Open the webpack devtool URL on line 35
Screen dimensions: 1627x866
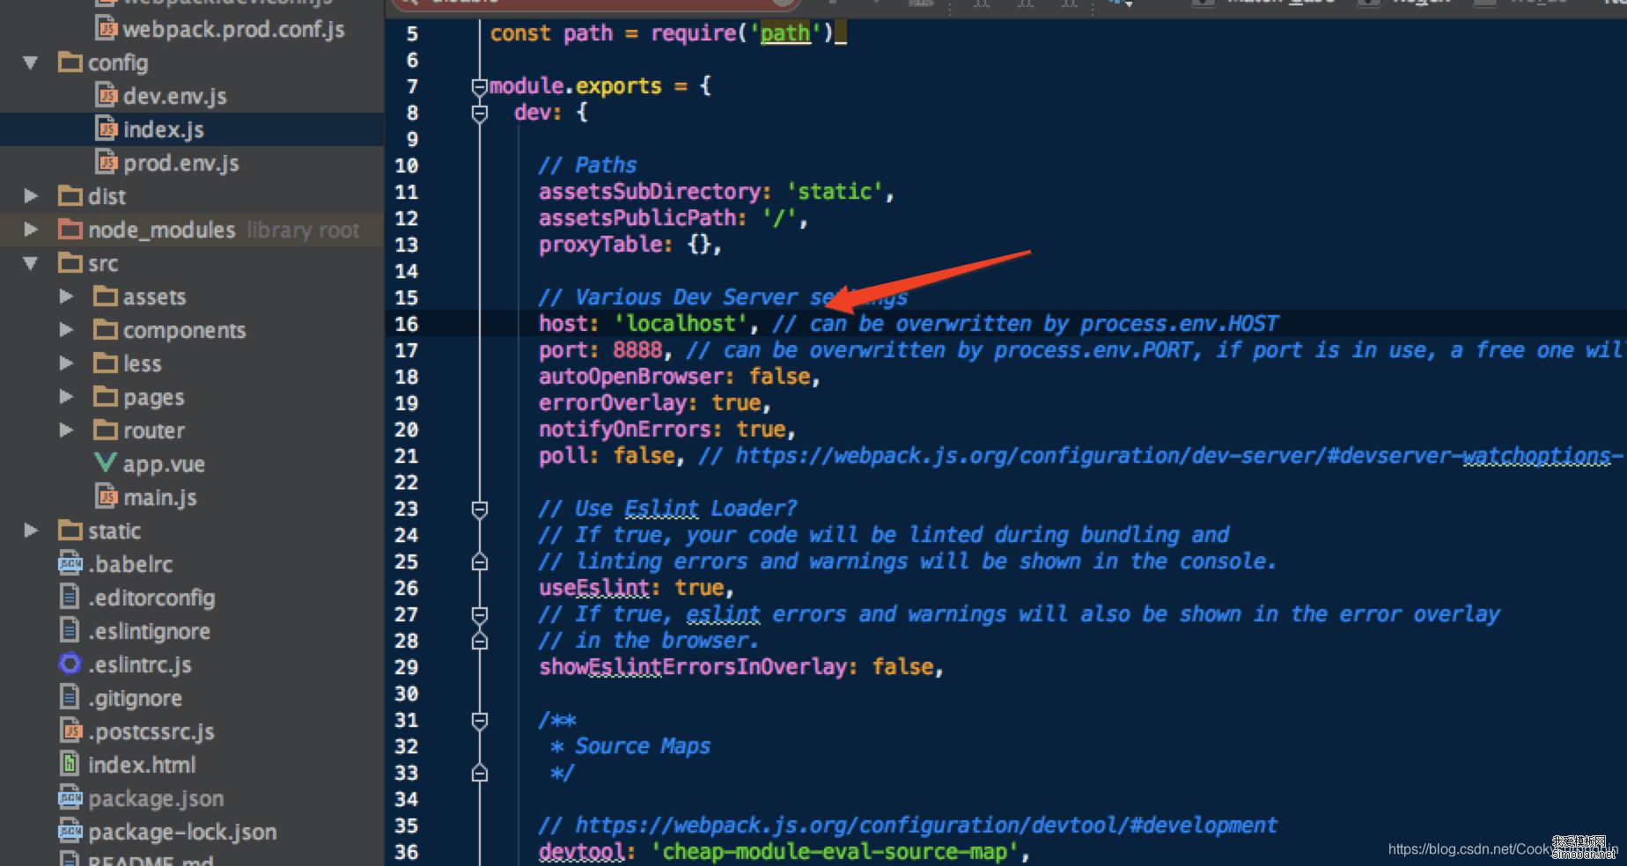tap(924, 826)
